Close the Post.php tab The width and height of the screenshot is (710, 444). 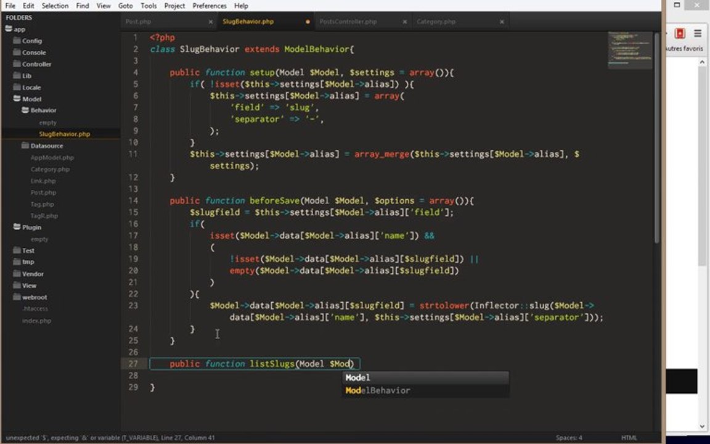[211, 22]
